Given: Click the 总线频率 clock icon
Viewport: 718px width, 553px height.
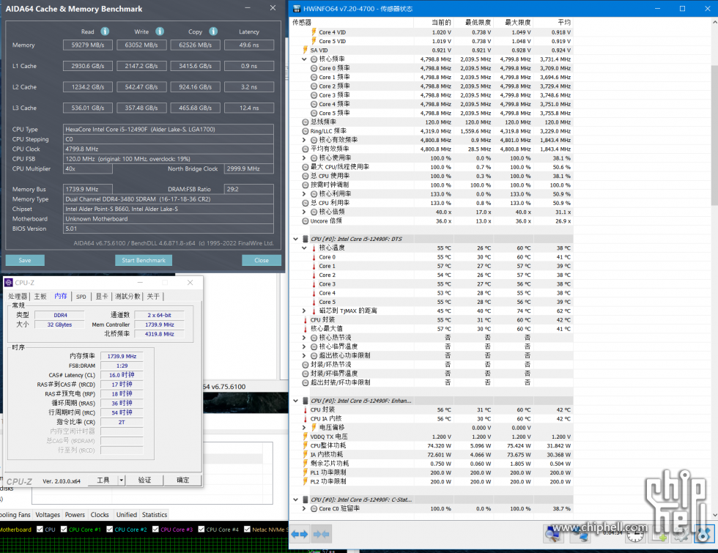Looking at the screenshot, I should [x=306, y=122].
